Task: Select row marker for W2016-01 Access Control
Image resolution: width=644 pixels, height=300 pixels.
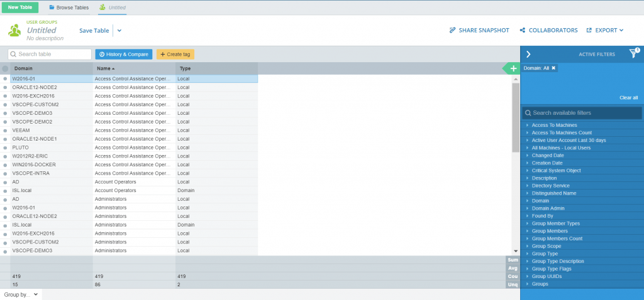Action: 5,78
